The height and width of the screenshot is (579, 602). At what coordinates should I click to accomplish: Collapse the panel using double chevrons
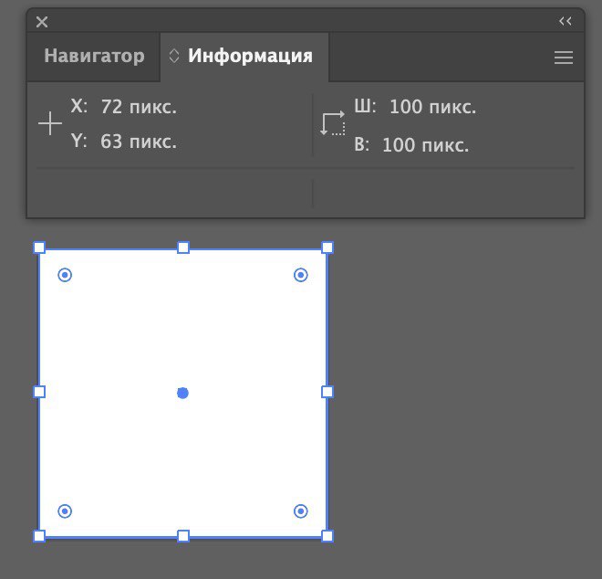pyautogui.click(x=565, y=21)
